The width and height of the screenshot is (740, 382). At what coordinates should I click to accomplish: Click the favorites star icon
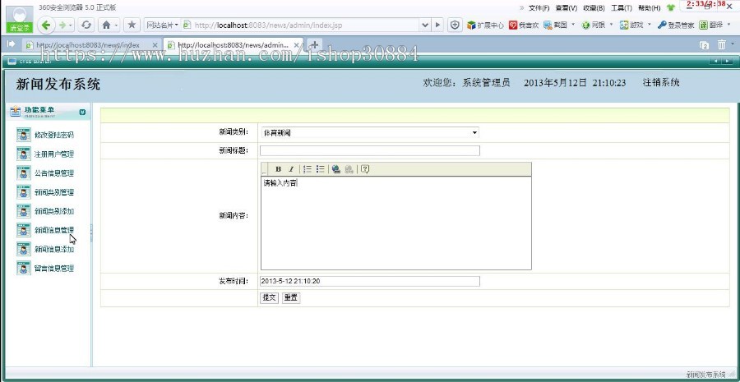point(132,25)
